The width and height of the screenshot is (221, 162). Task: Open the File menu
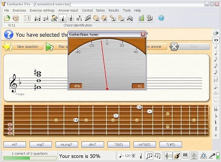[7, 10]
